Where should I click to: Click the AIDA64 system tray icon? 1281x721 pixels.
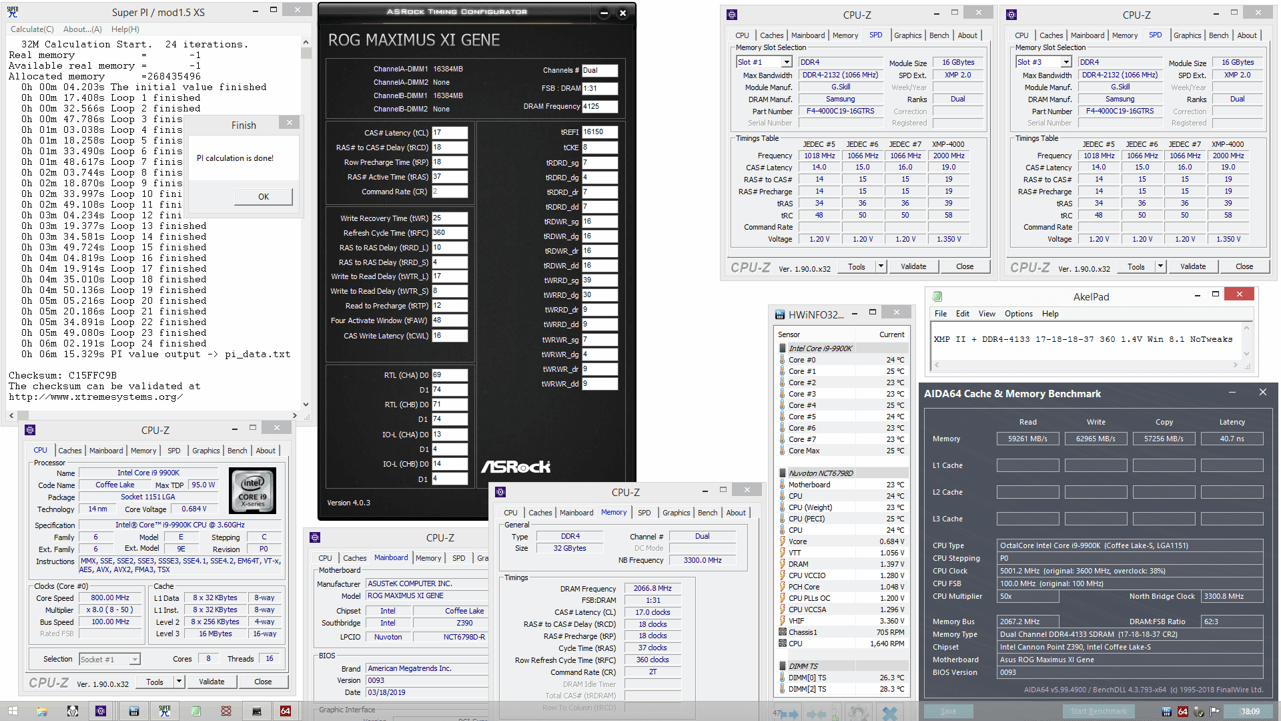[1183, 712]
